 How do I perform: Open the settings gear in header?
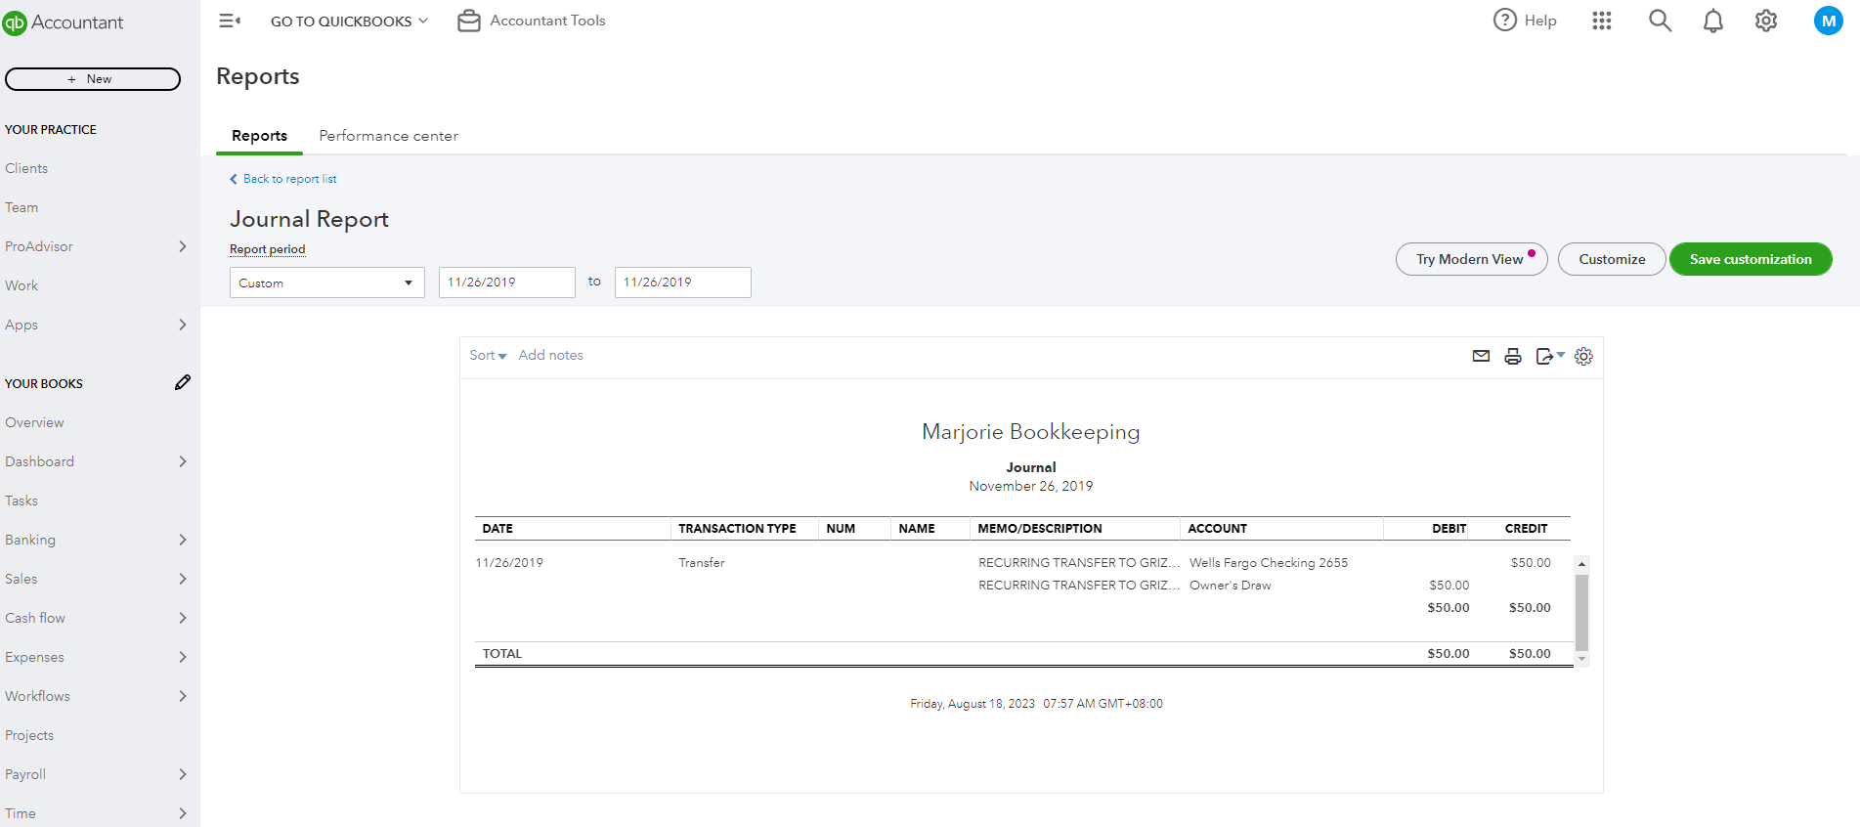click(1766, 21)
